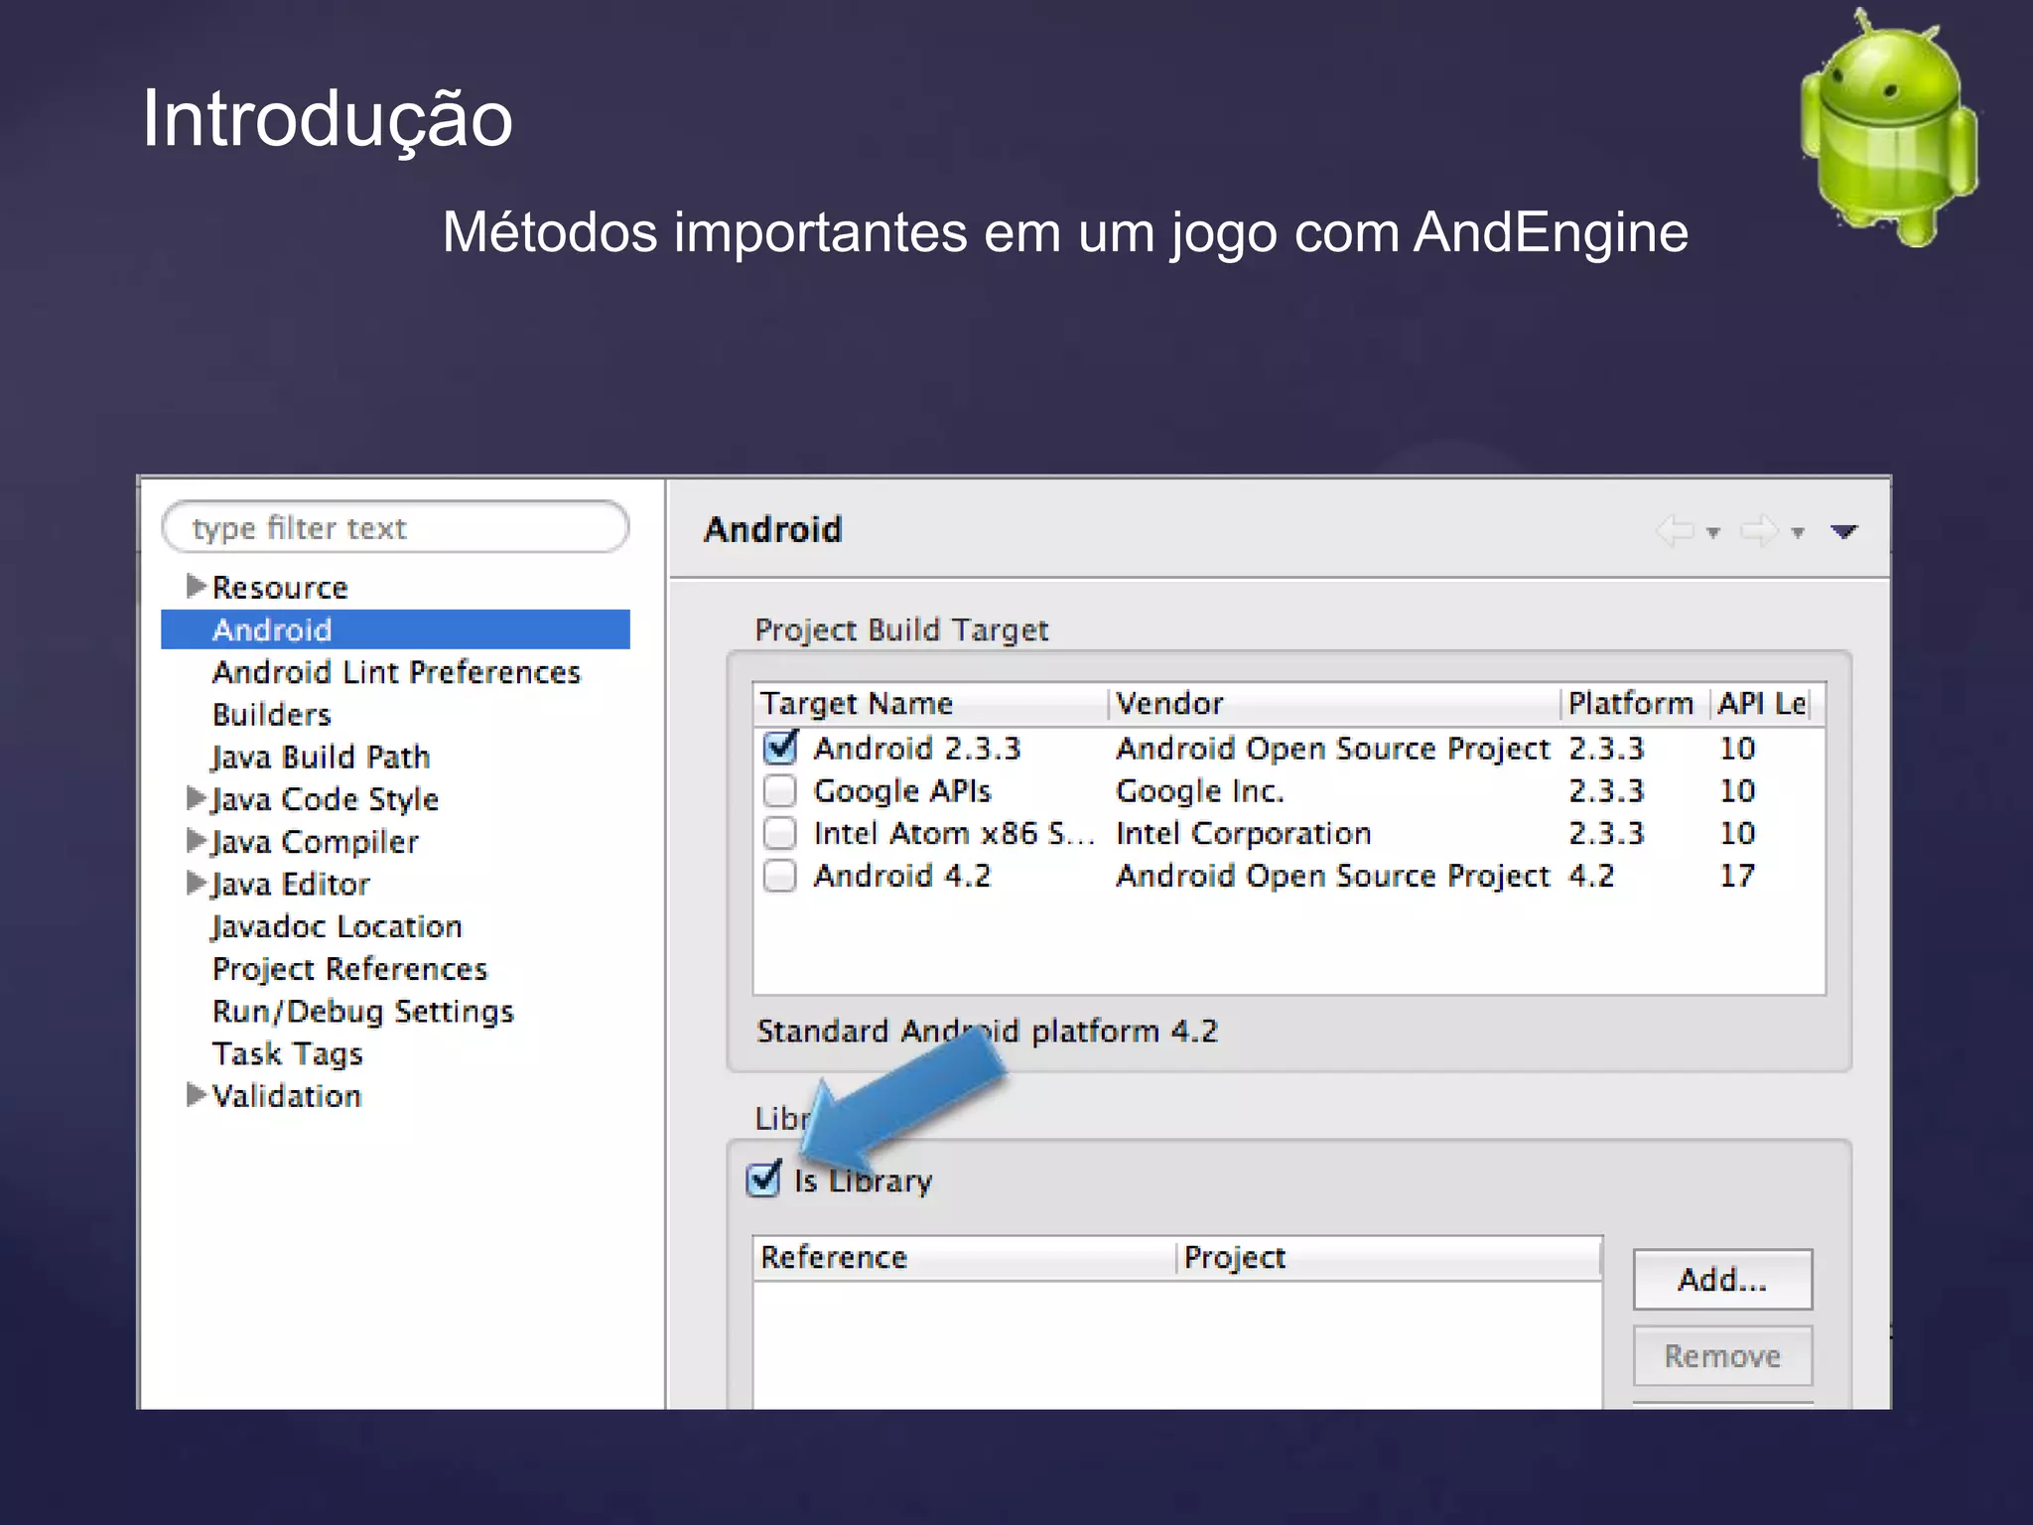Select the Java Editor label

tap(290, 885)
